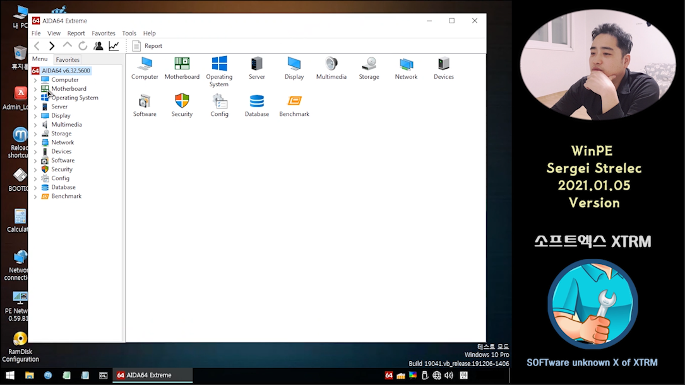
Task: Expand the Motherboard tree node
Action: (35, 89)
